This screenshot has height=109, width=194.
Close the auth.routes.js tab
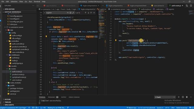click(182, 6)
